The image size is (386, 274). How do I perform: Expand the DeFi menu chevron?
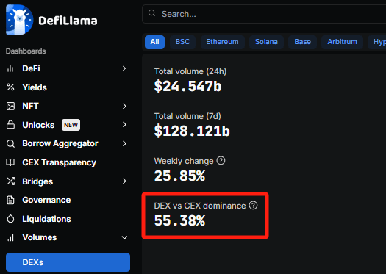point(124,68)
